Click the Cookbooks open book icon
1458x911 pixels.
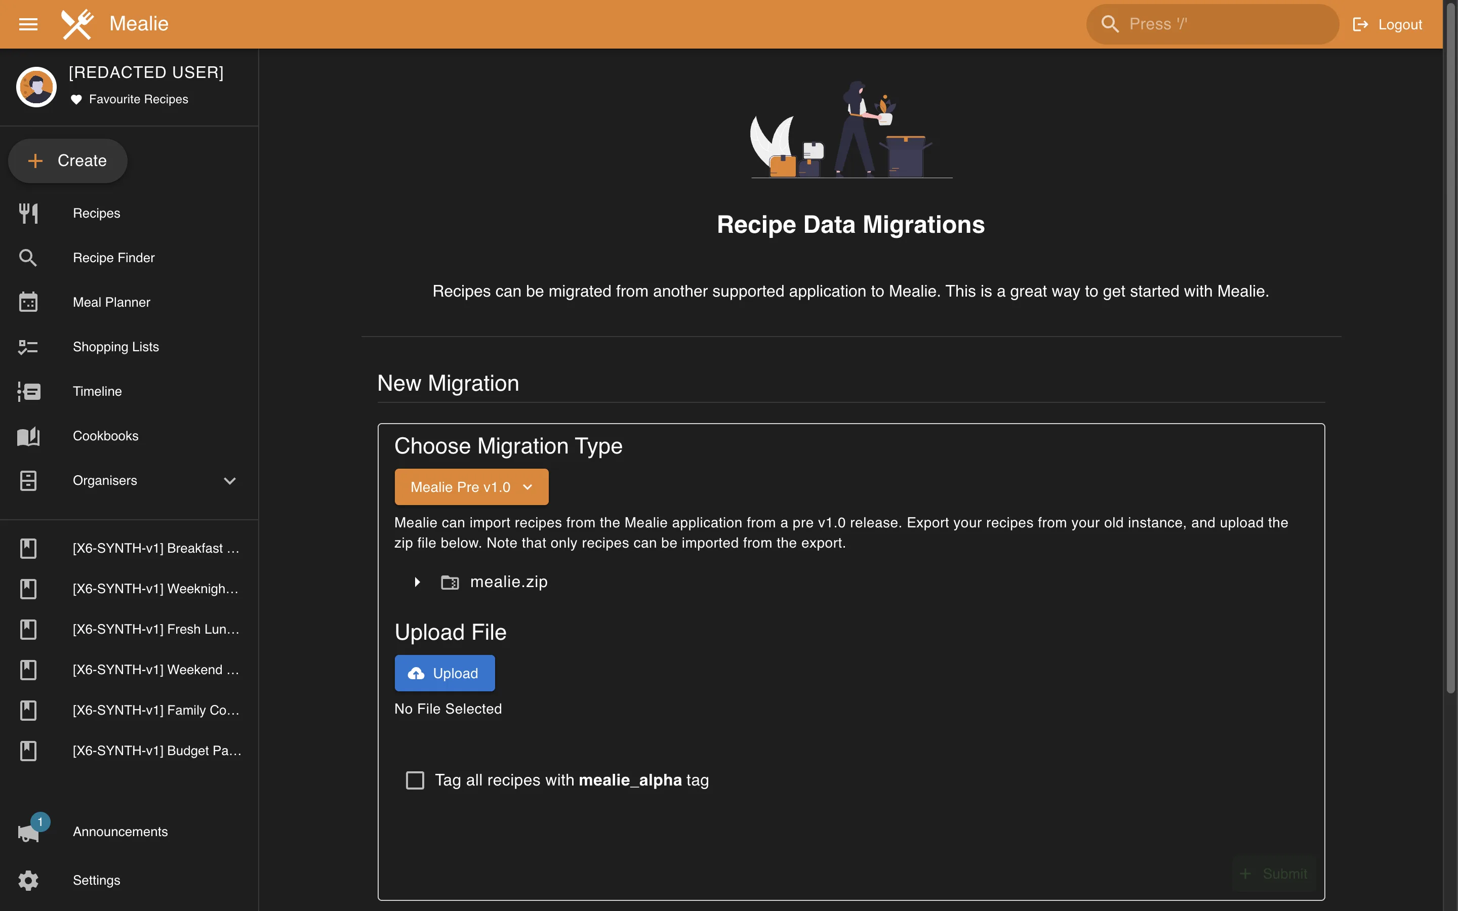pos(28,436)
